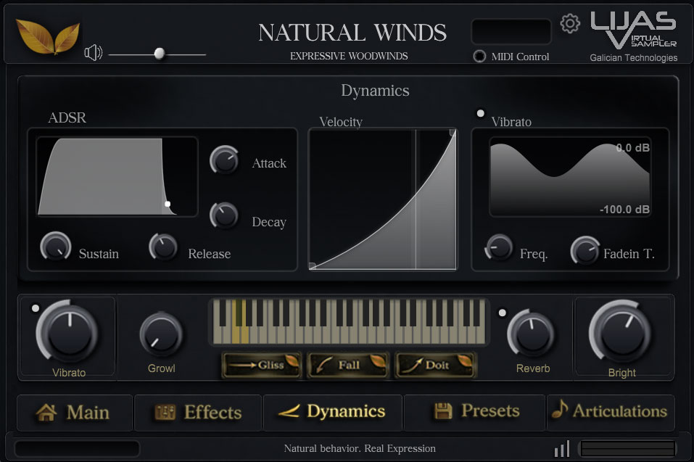
Task: Open the Dynamics tab
Action: coord(332,413)
